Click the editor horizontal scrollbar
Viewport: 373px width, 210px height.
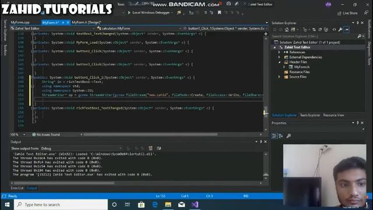(150, 135)
